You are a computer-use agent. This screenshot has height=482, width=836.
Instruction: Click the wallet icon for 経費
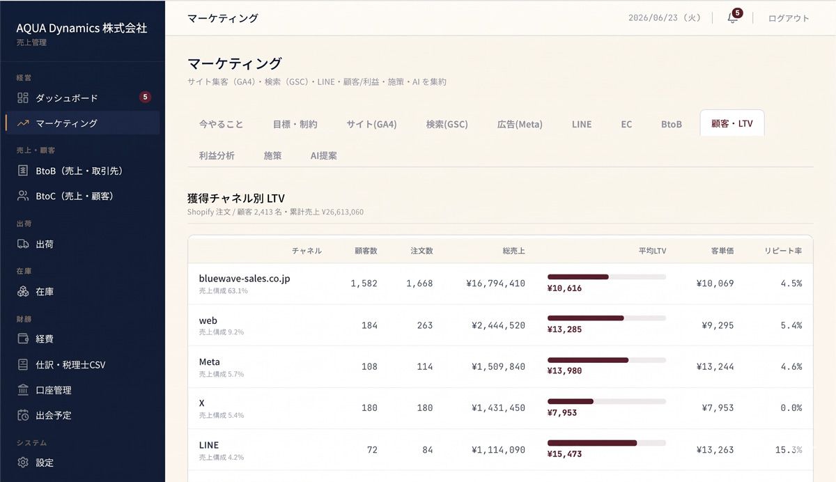23,339
